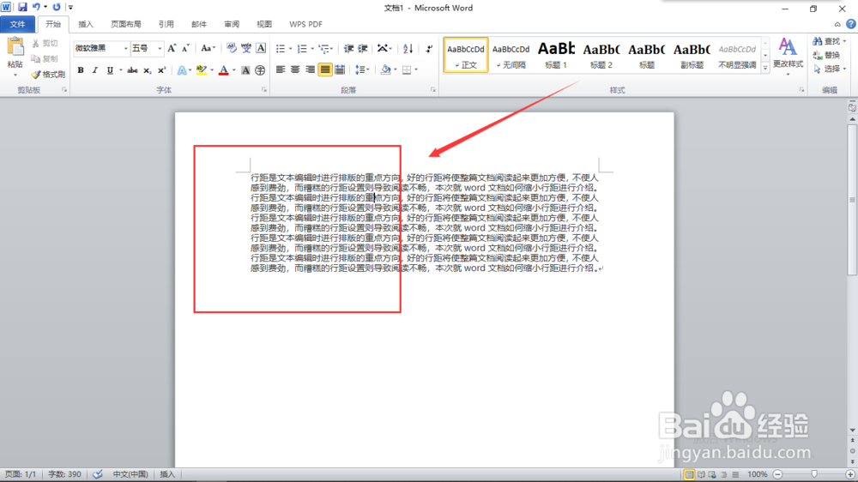Screen dimensions: 858x482
Task: Decrease paragraph indent
Action: 348,49
